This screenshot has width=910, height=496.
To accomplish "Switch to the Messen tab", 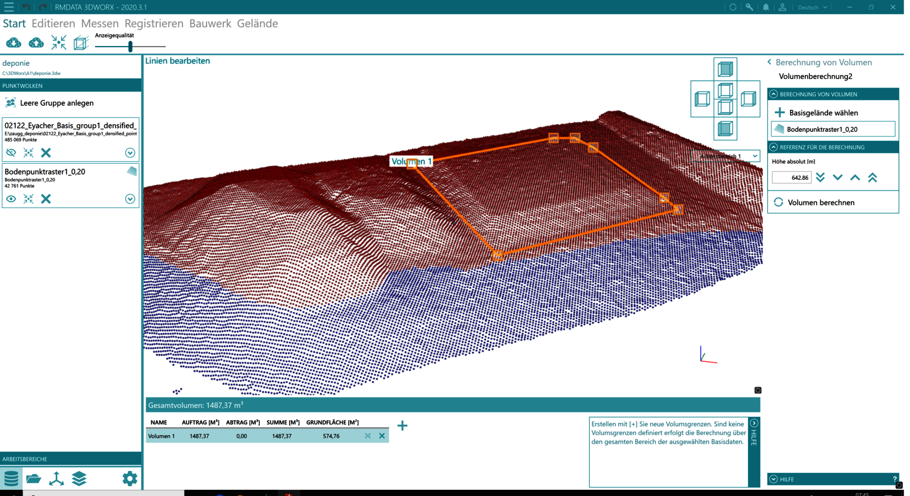I will click(x=100, y=23).
